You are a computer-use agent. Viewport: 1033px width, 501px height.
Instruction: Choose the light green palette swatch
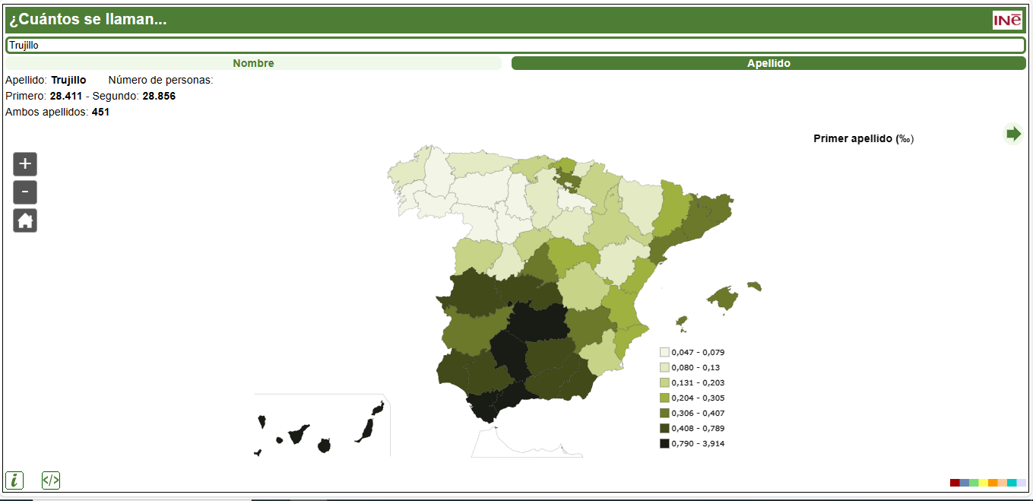(x=974, y=483)
